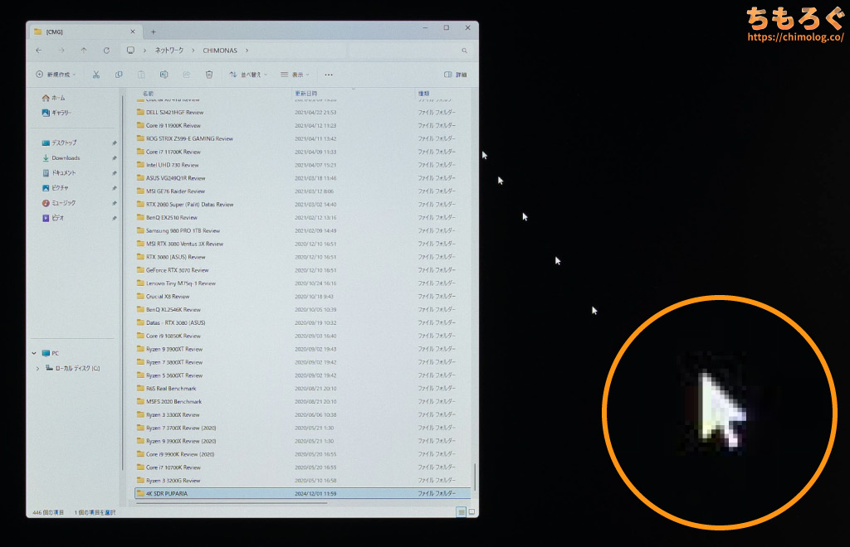Click the Rename icon in toolbar

tap(164, 75)
